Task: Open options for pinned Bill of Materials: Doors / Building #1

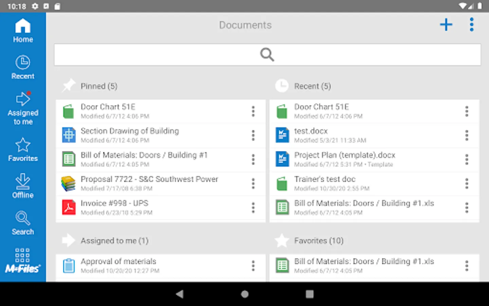Action: point(253,159)
